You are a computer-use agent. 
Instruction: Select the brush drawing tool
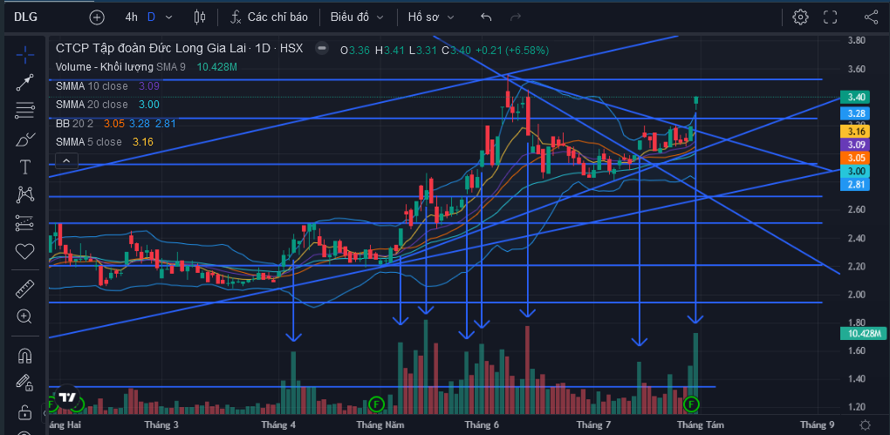(x=24, y=139)
